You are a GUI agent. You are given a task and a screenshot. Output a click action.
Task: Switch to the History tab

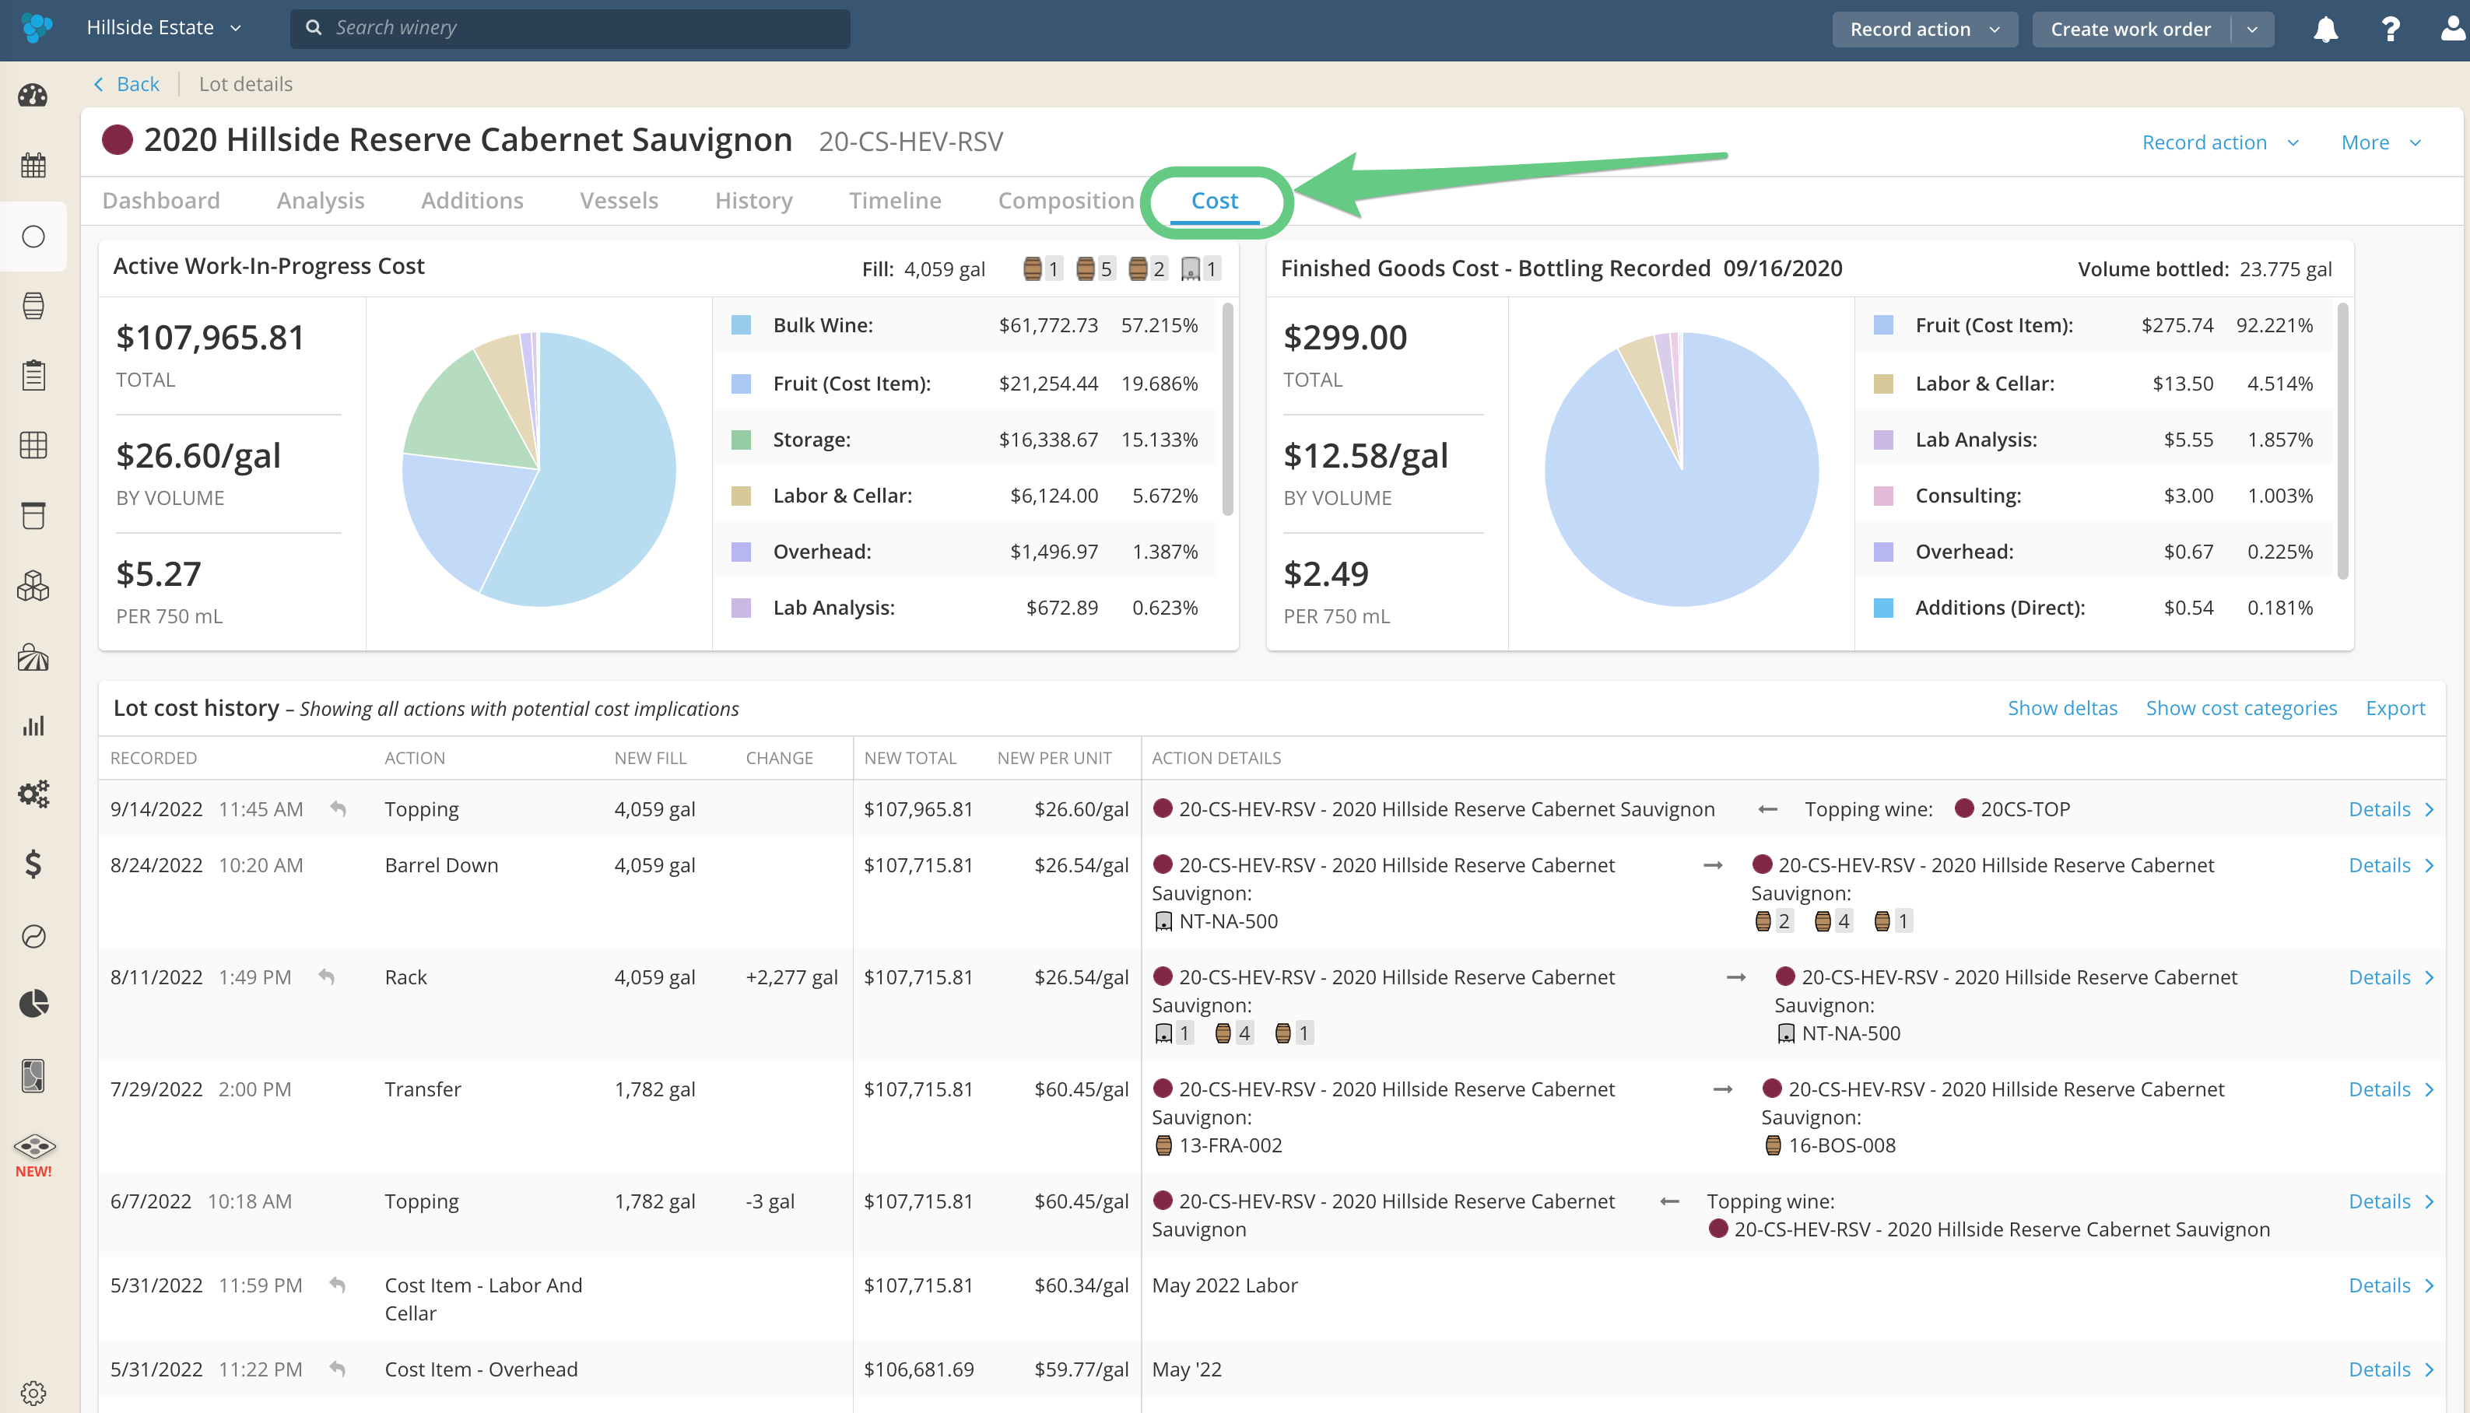[754, 201]
